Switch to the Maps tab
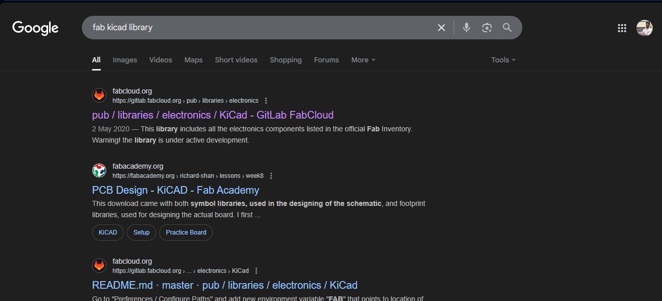 click(x=193, y=60)
